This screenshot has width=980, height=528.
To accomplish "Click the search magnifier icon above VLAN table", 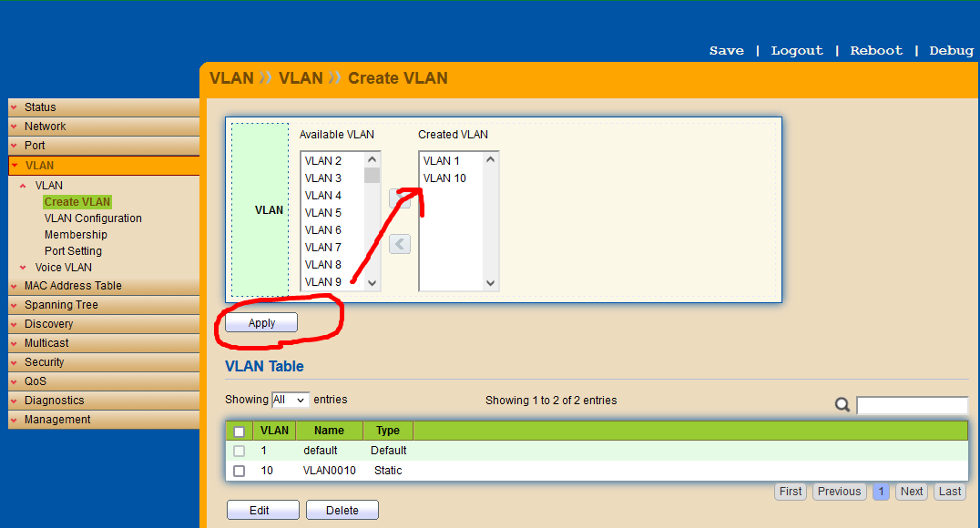I will pos(842,405).
